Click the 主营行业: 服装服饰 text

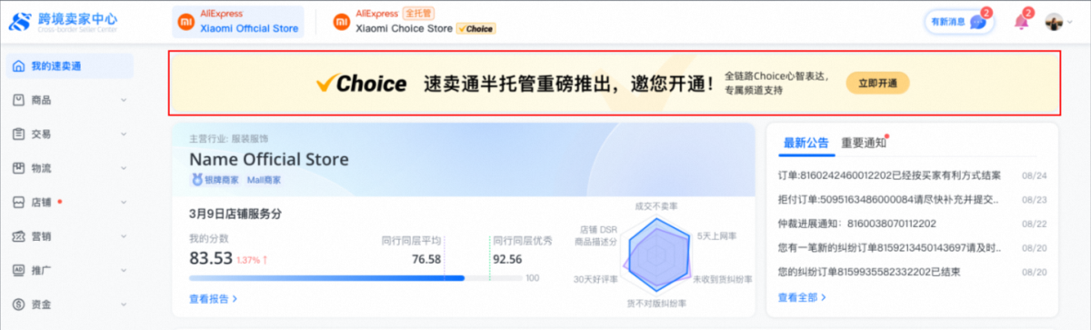[x=228, y=139]
